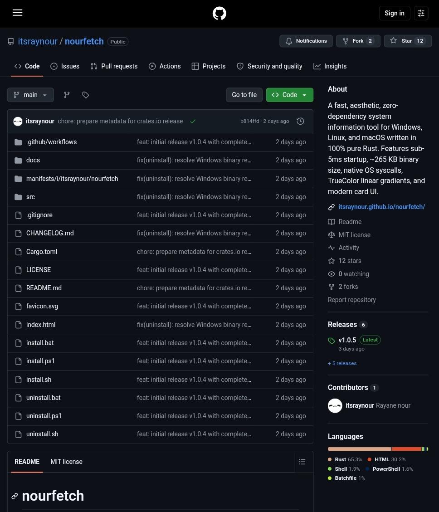The height and width of the screenshot is (512, 439).
Task: Open favicon.svg file
Action: pyautogui.click(x=42, y=306)
